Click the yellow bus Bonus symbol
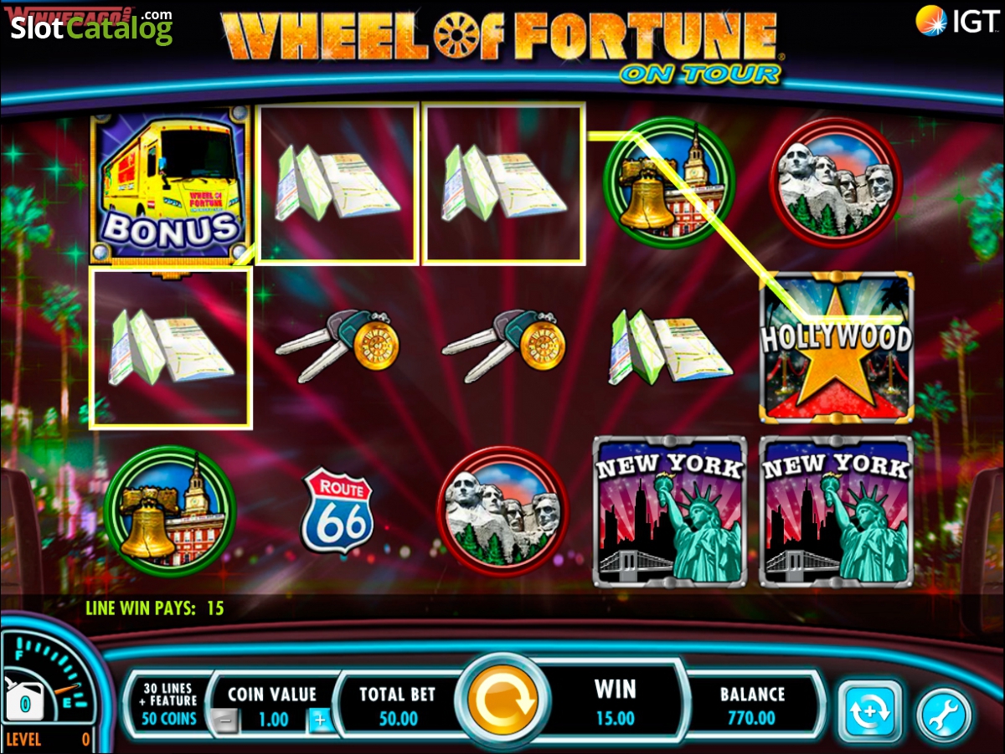This screenshot has width=1005, height=754. point(171,184)
